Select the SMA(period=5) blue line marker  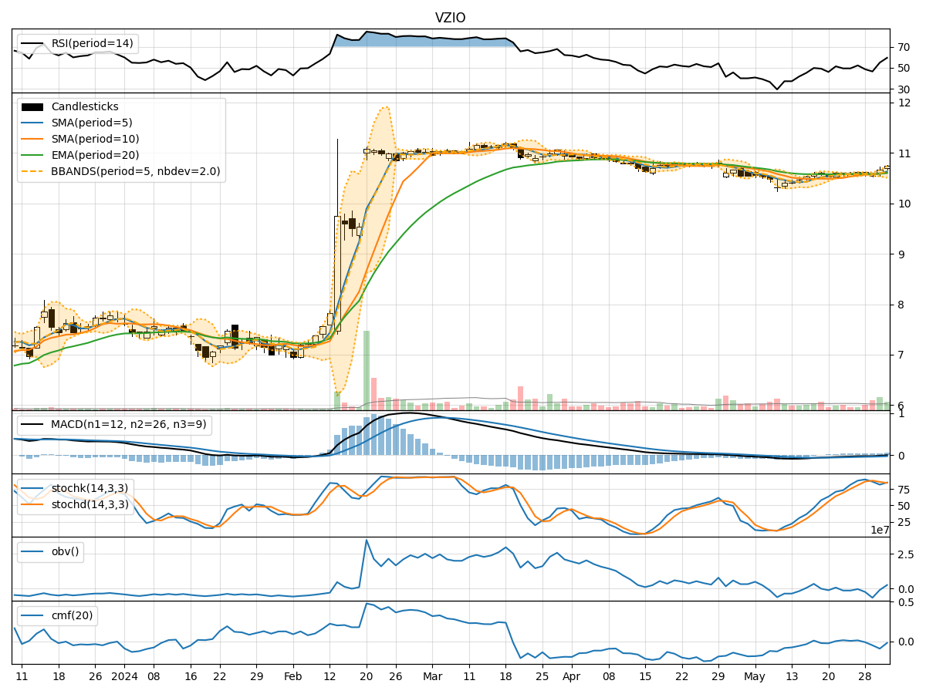[31, 124]
